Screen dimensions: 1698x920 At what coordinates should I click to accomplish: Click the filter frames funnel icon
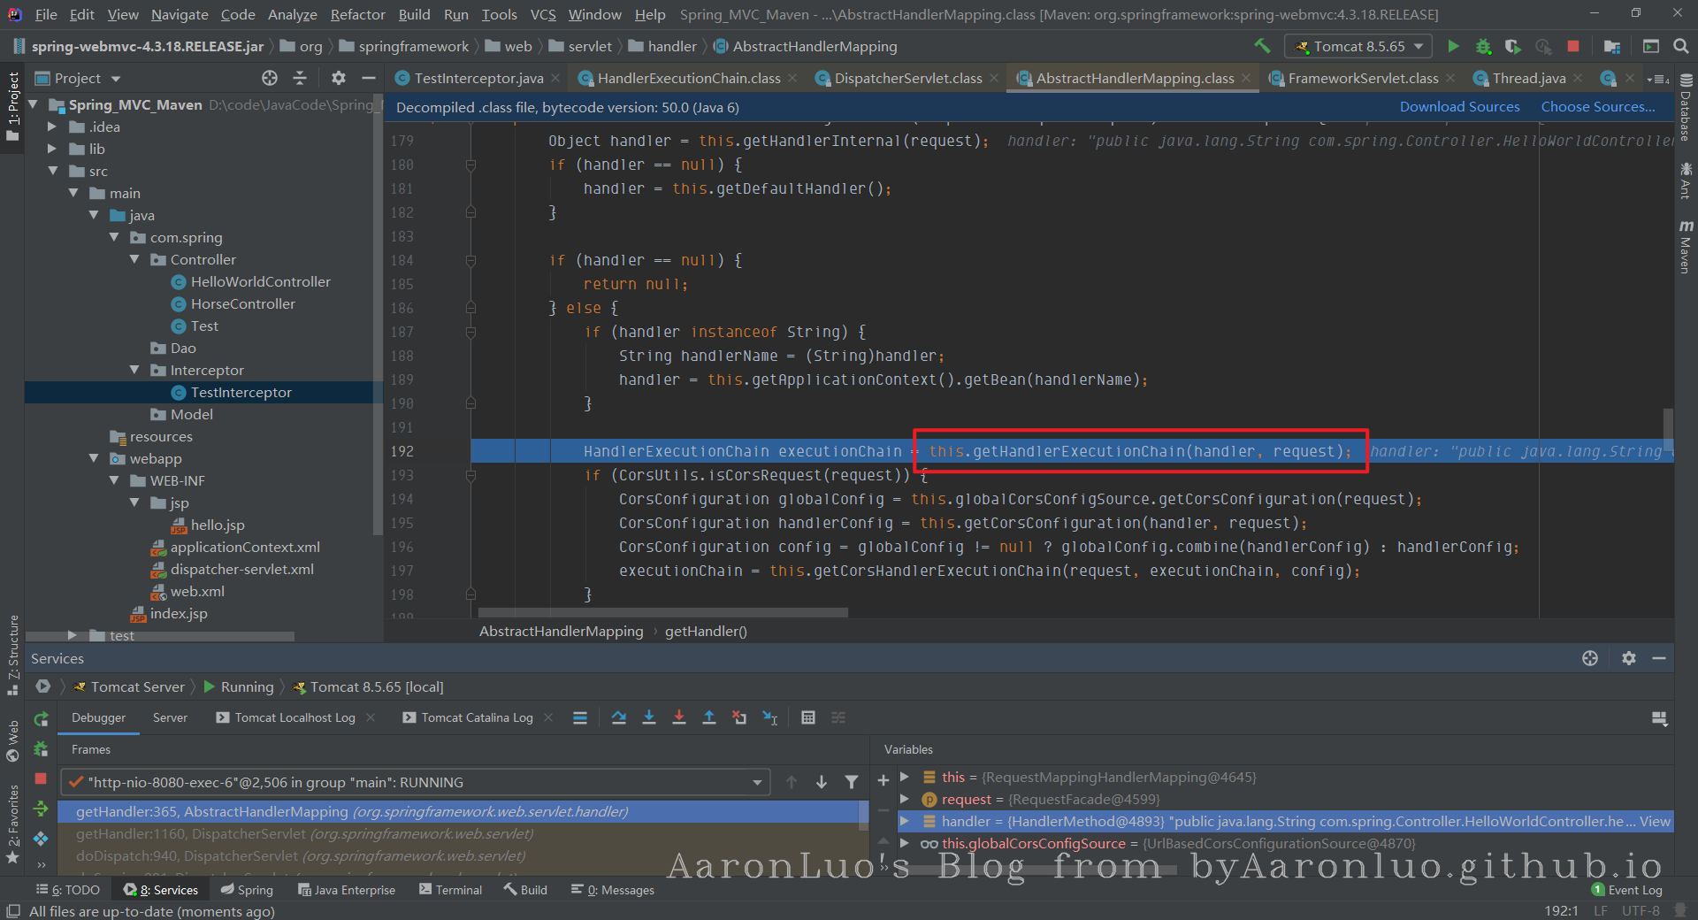[851, 782]
